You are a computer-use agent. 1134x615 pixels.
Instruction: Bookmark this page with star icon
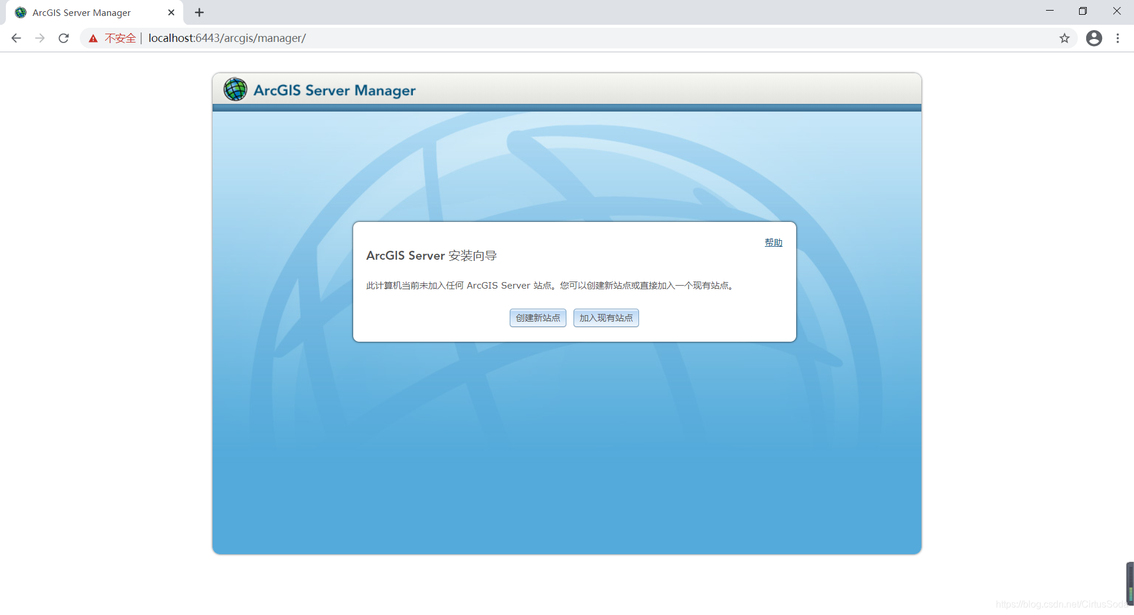point(1064,38)
